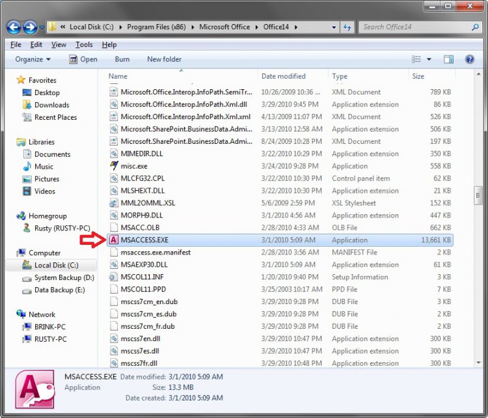Open recent pages dropdown beside Forward arrow
Image resolution: width=488 pixels, height=418 pixels.
click(42, 28)
